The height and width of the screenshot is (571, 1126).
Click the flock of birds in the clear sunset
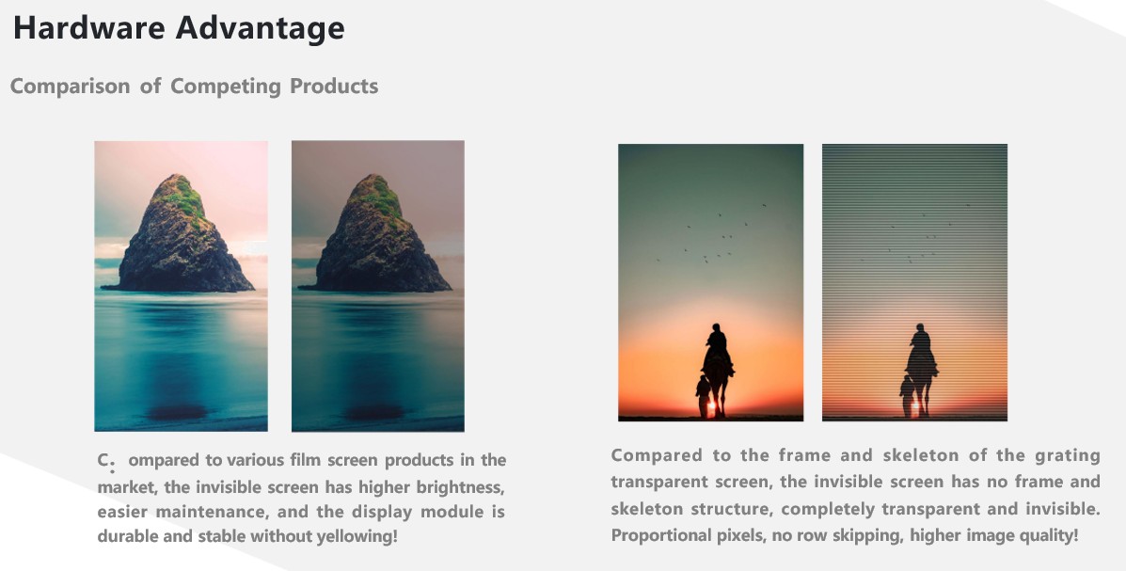coord(713,233)
